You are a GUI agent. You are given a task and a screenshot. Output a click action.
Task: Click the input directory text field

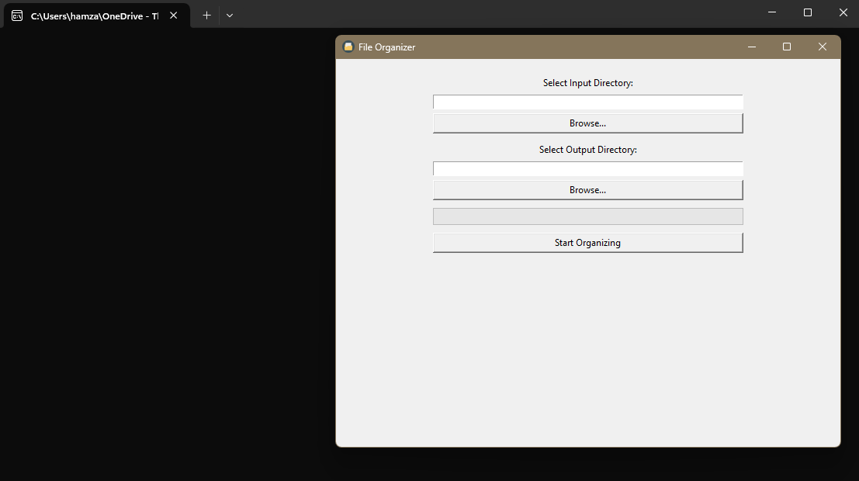click(x=588, y=102)
